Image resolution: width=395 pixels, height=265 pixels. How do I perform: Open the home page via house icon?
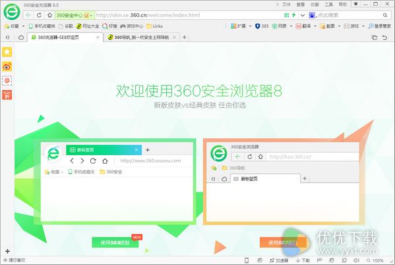pyautogui.click(x=49, y=15)
